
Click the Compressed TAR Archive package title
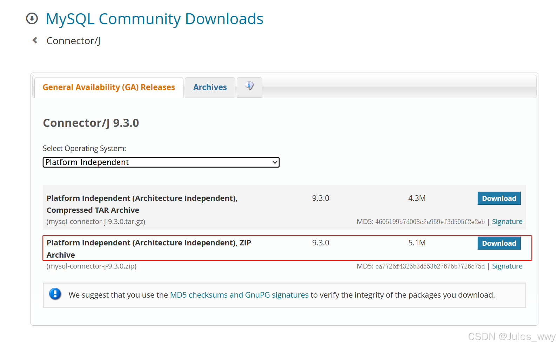pyautogui.click(x=142, y=204)
